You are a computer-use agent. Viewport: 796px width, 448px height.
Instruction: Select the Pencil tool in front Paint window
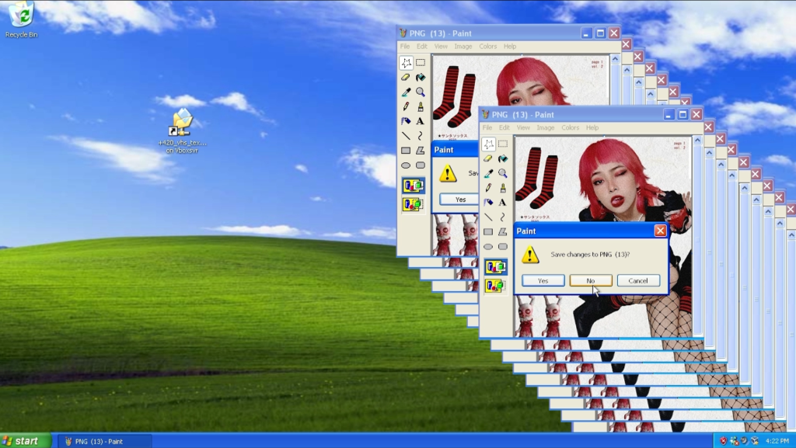click(488, 188)
